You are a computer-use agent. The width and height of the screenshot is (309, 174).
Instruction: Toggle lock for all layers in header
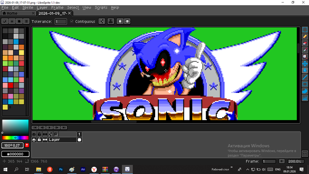(x=39, y=134)
